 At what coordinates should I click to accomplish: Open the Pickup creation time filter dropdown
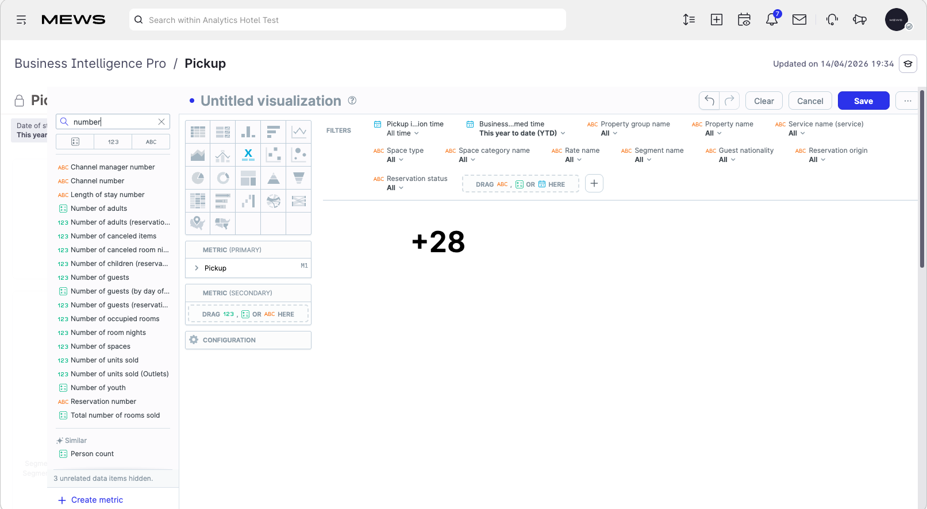(x=409, y=129)
